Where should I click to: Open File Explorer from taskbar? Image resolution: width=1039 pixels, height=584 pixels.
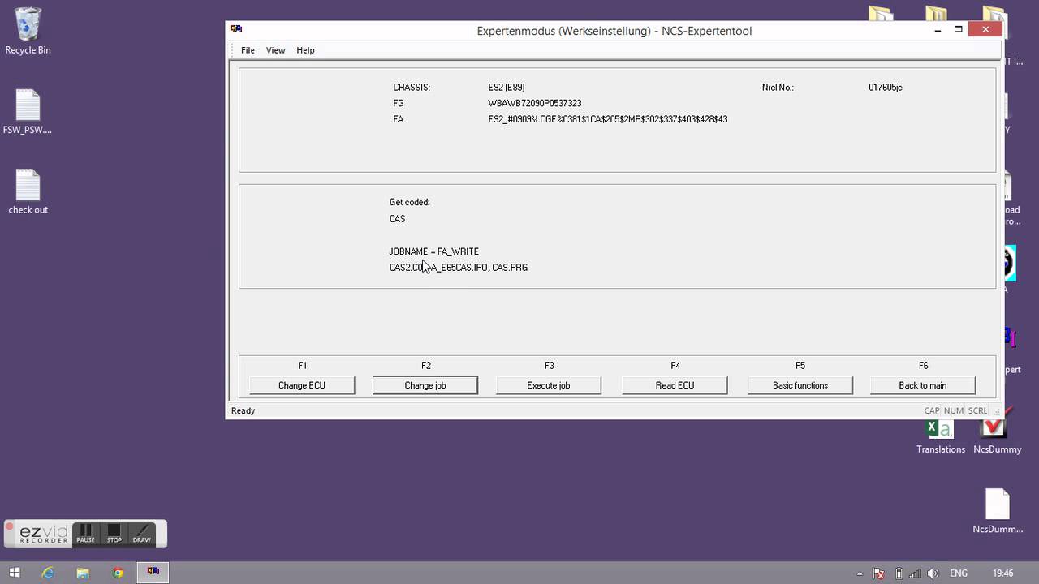click(83, 573)
